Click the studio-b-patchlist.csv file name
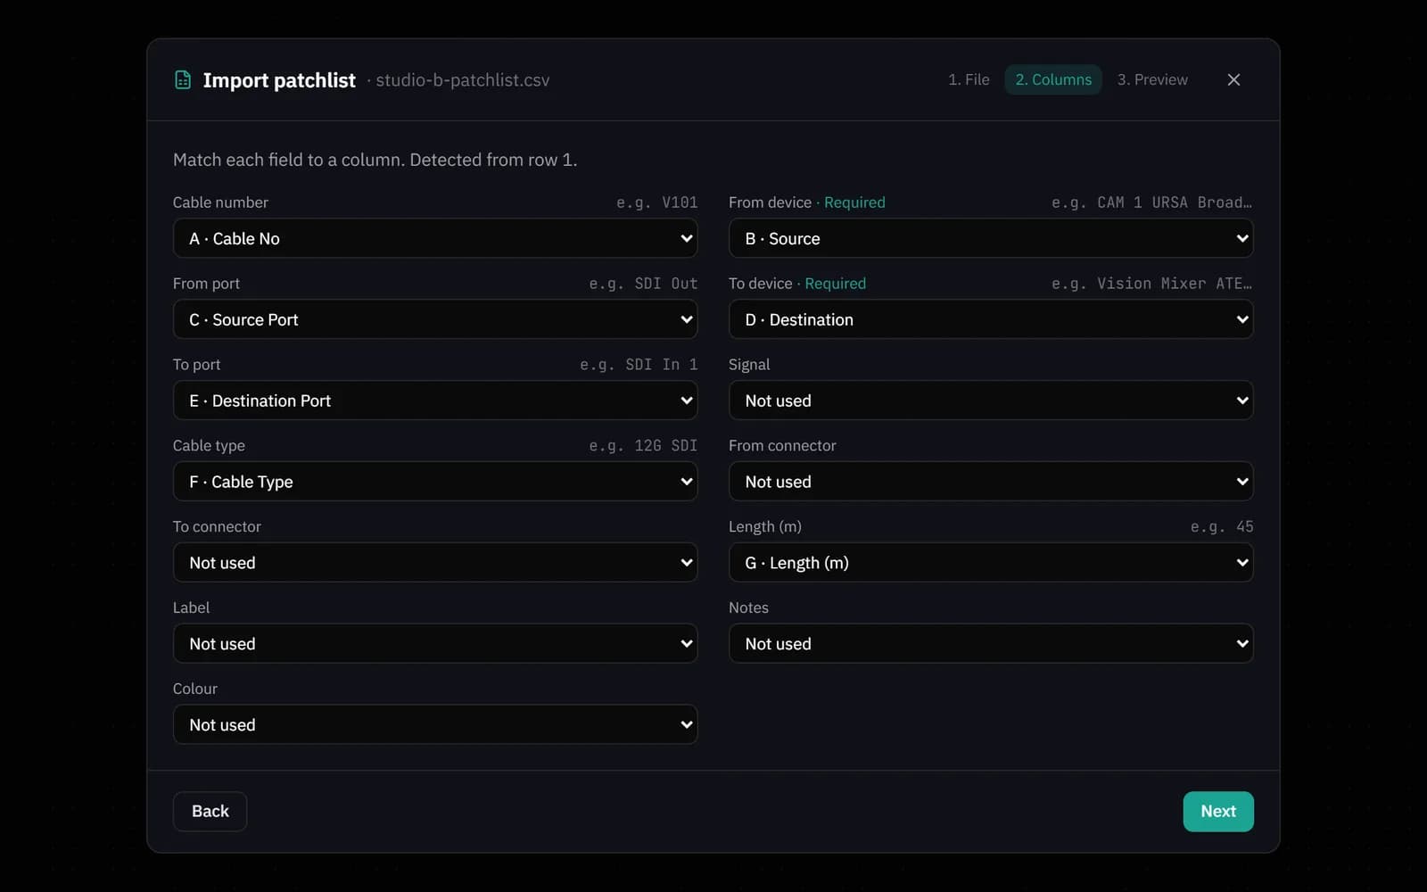 pyautogui.click(x=462, y=80)
